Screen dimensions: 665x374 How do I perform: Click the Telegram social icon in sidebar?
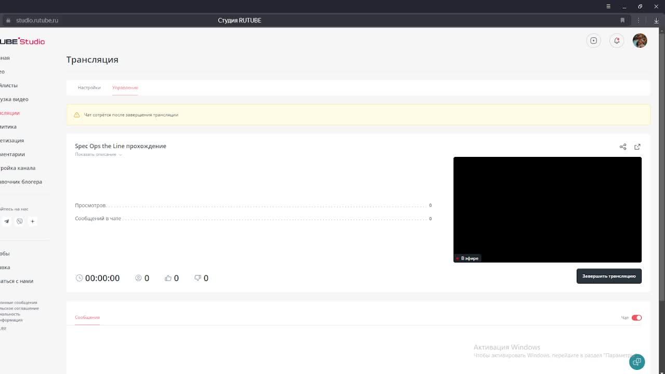point(7,221)
